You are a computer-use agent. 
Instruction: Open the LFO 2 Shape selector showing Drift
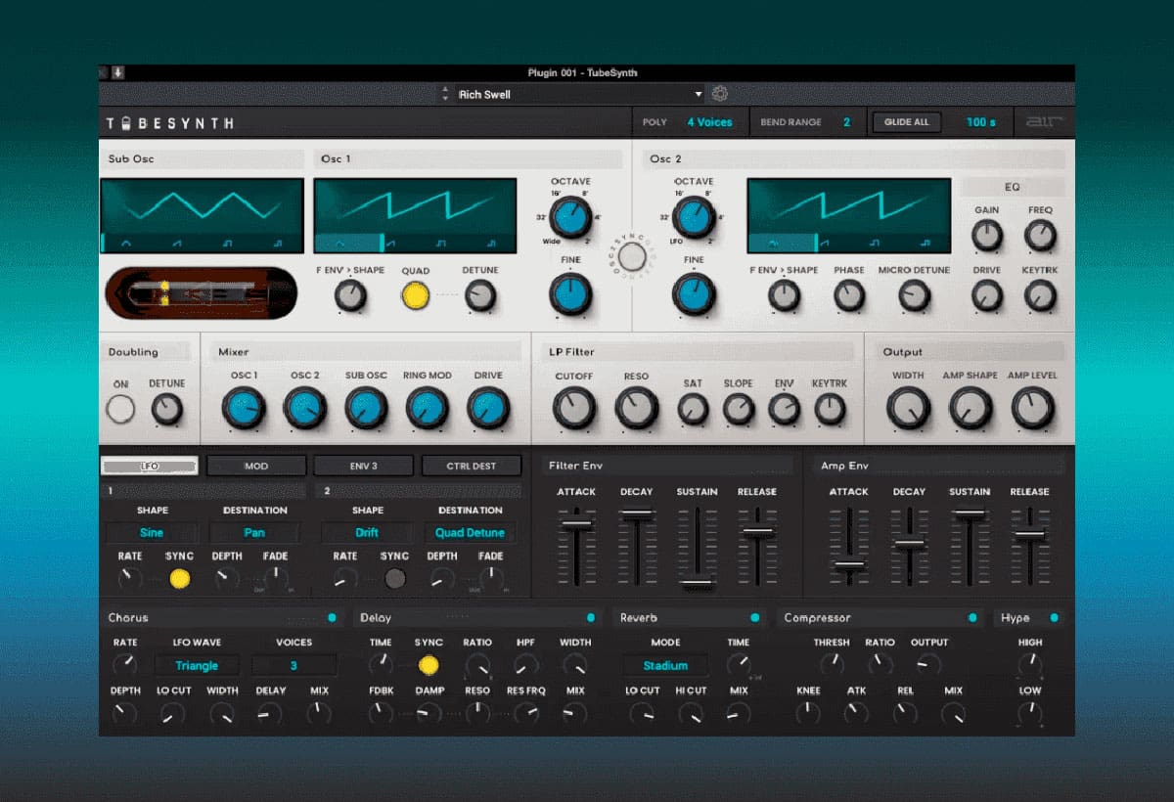[x=367, y=533]
